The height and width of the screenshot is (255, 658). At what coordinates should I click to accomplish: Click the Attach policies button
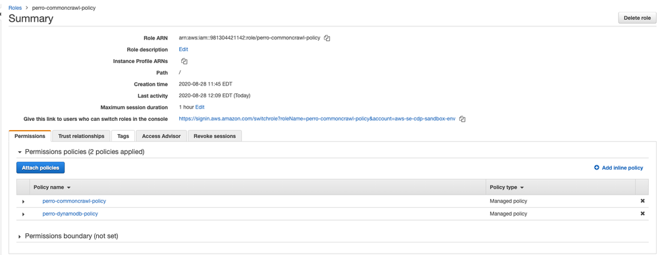click(x=40, y=168)
